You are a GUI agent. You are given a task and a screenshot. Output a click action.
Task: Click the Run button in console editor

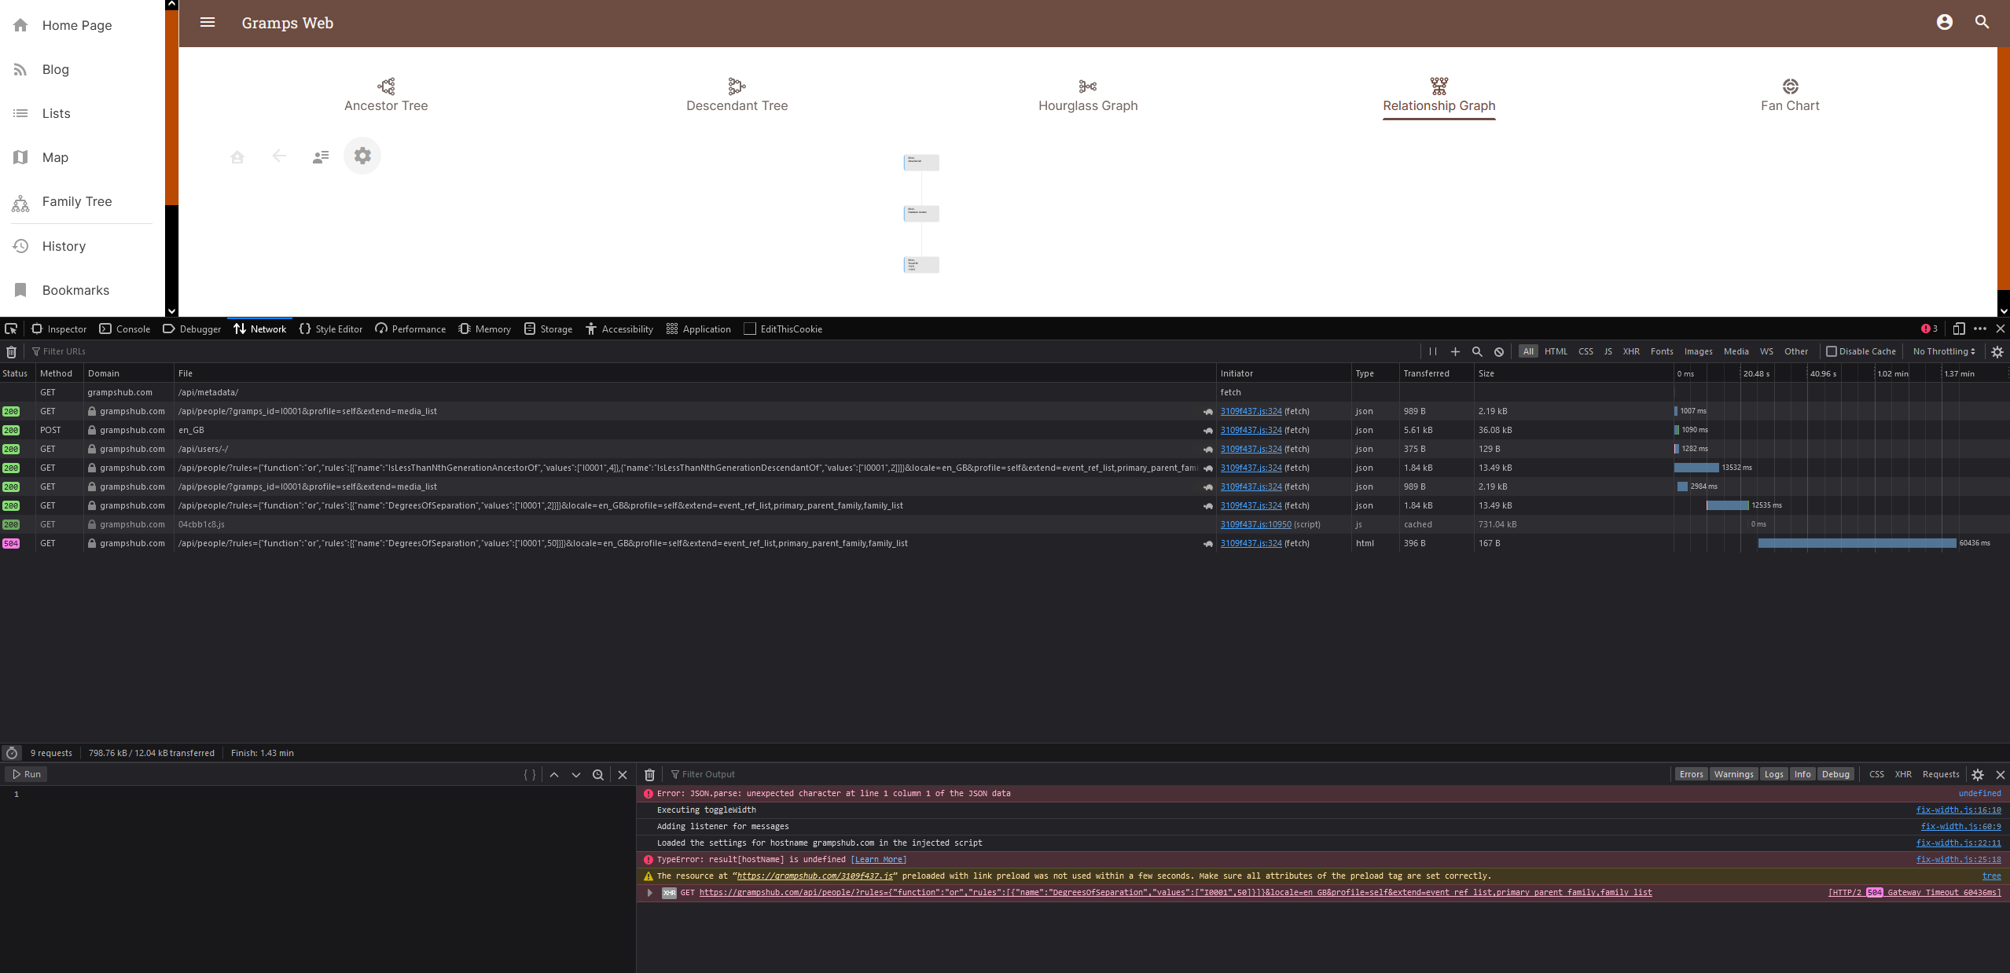coord(27,775)
